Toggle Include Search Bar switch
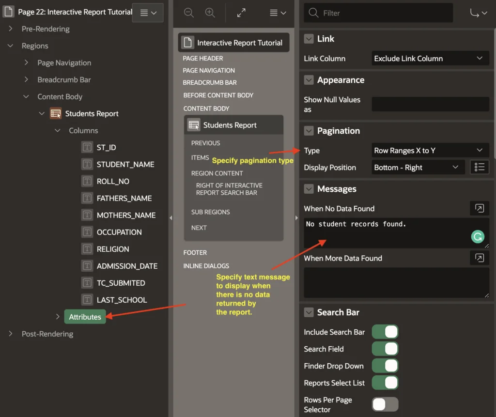The width and height of the screenshot is (496, 417). pyautogui.click(x=385, y=332)
